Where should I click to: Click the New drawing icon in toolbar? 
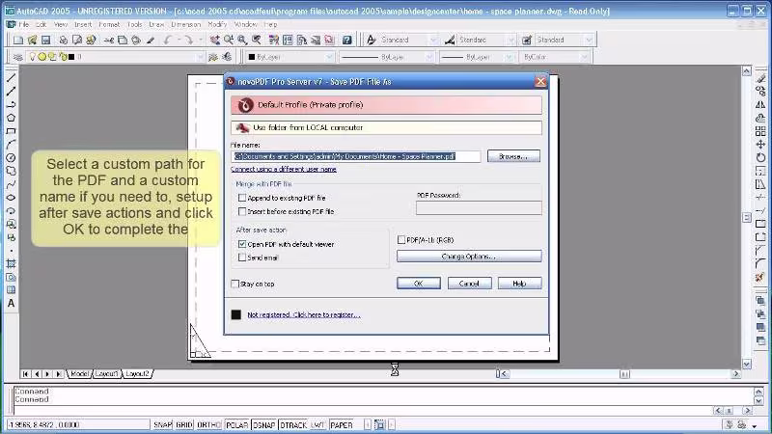[x=18, y=40]
